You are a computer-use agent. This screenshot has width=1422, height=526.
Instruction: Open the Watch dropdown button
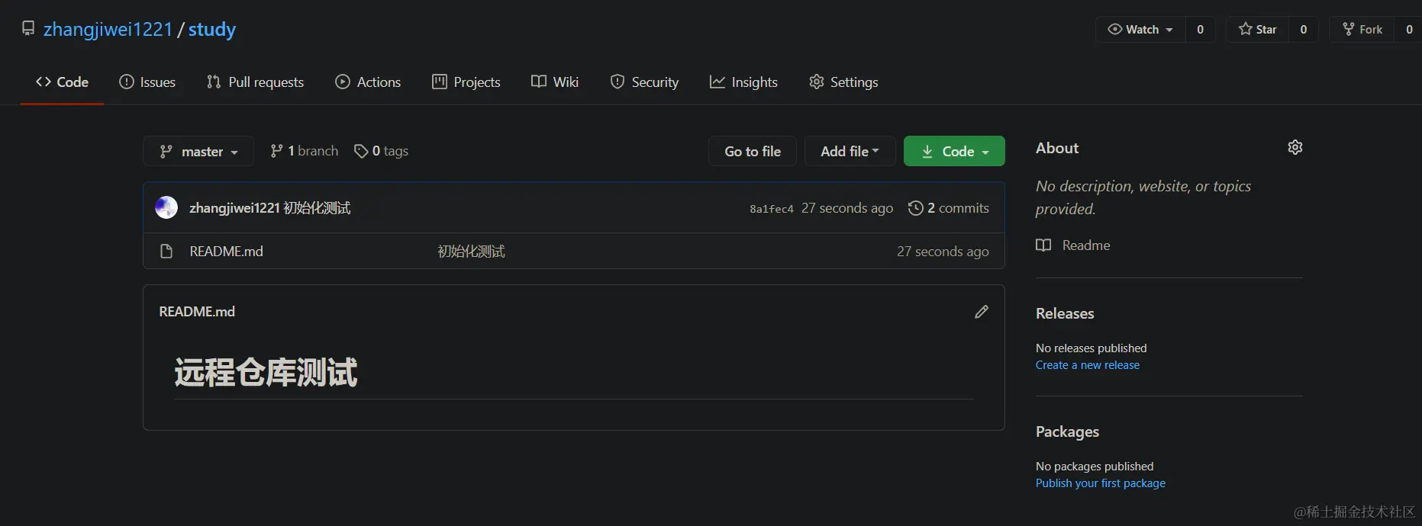(x=1140, y=29)
